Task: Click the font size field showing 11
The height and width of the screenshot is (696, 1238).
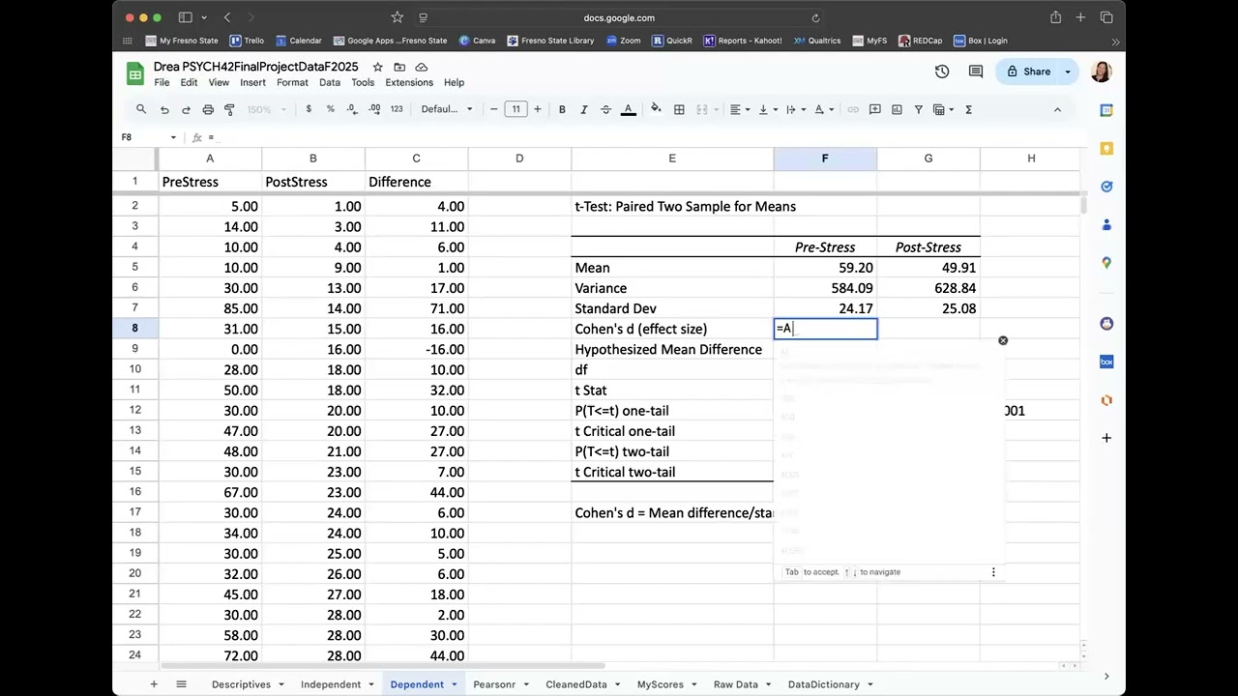Action: point(516,109)
